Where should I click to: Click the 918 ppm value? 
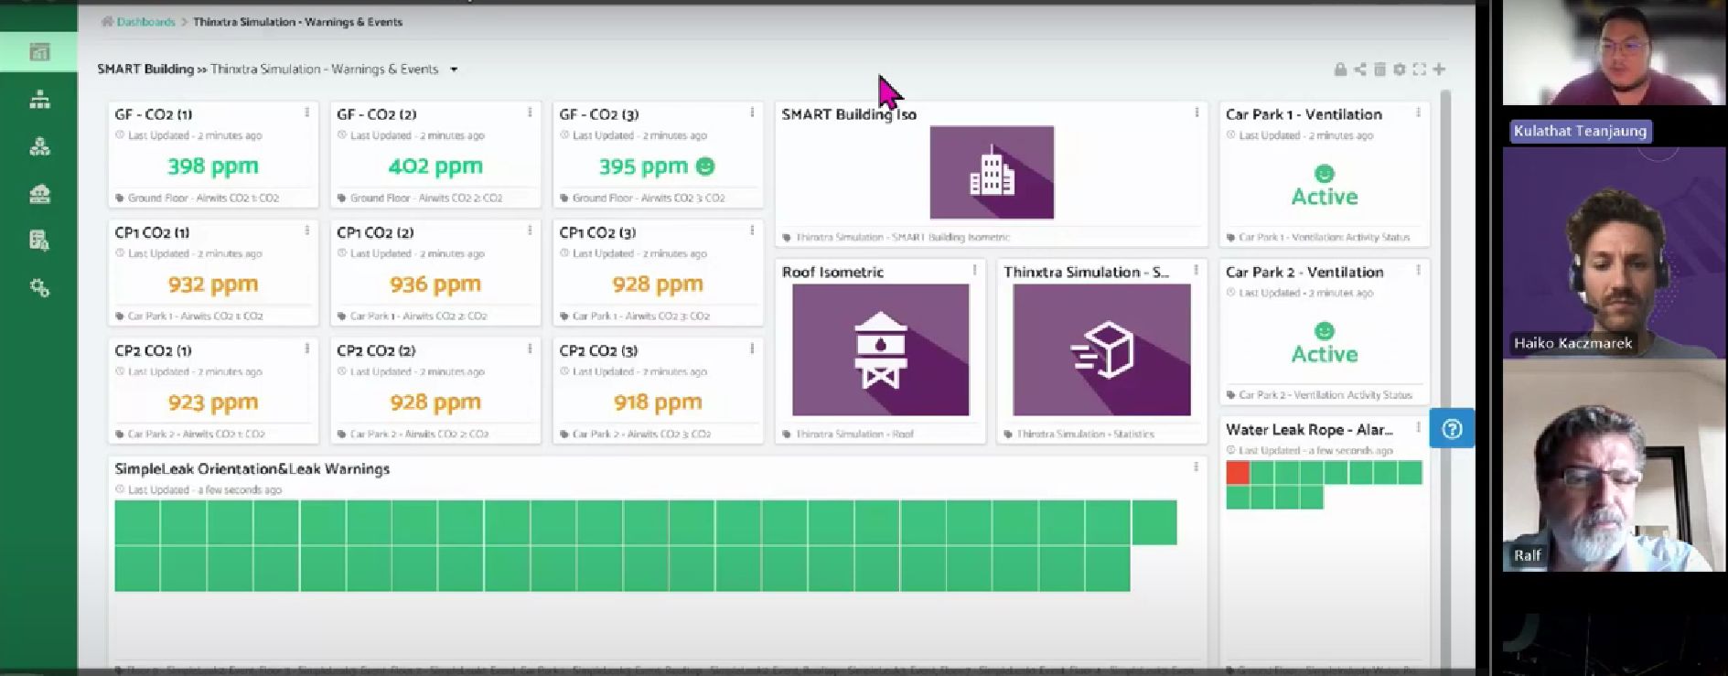[x=658, y=402]
